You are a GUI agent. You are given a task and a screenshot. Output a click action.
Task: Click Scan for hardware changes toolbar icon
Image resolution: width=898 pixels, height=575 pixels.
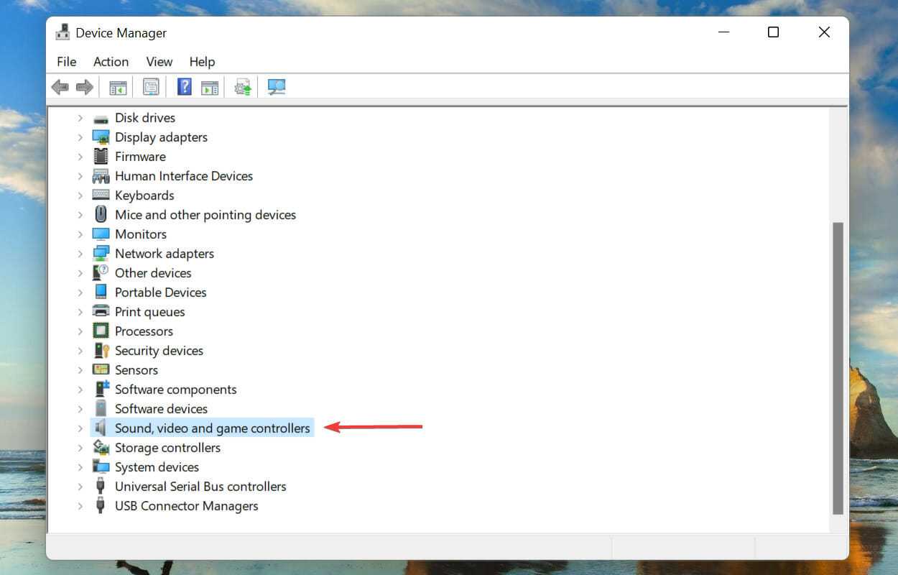tap(277, 87)
